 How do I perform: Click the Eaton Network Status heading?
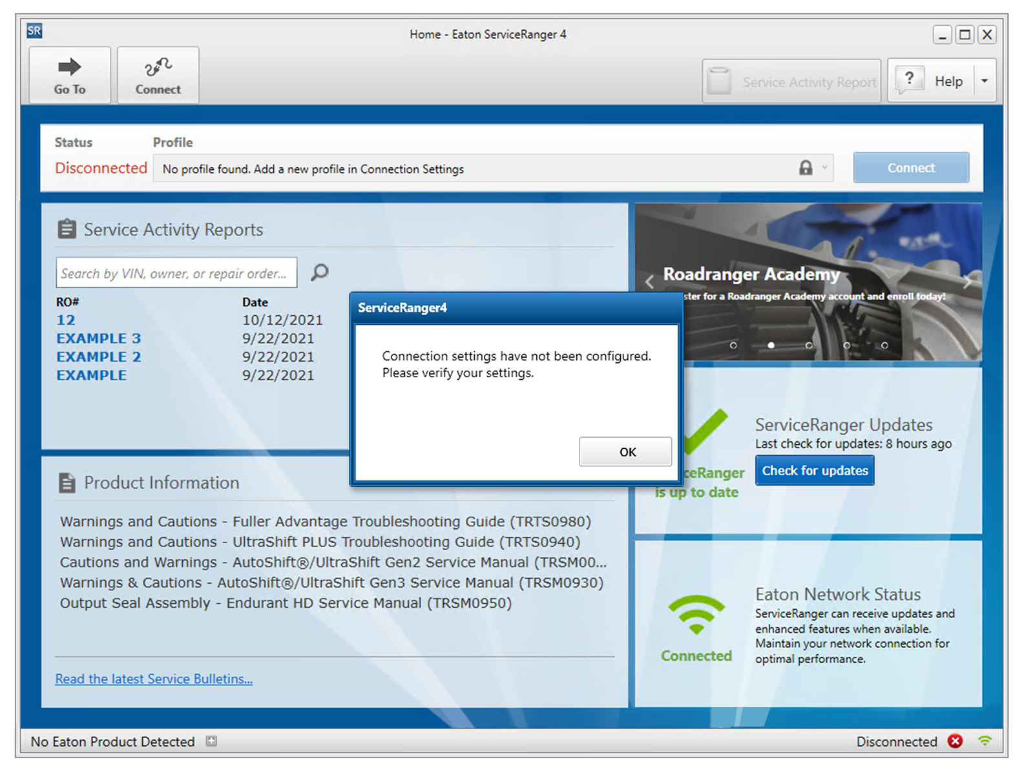click(x=838, y=594)
